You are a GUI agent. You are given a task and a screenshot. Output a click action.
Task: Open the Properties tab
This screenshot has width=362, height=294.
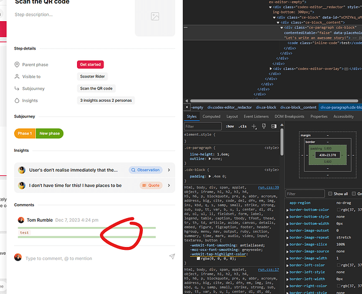(319, 116)
